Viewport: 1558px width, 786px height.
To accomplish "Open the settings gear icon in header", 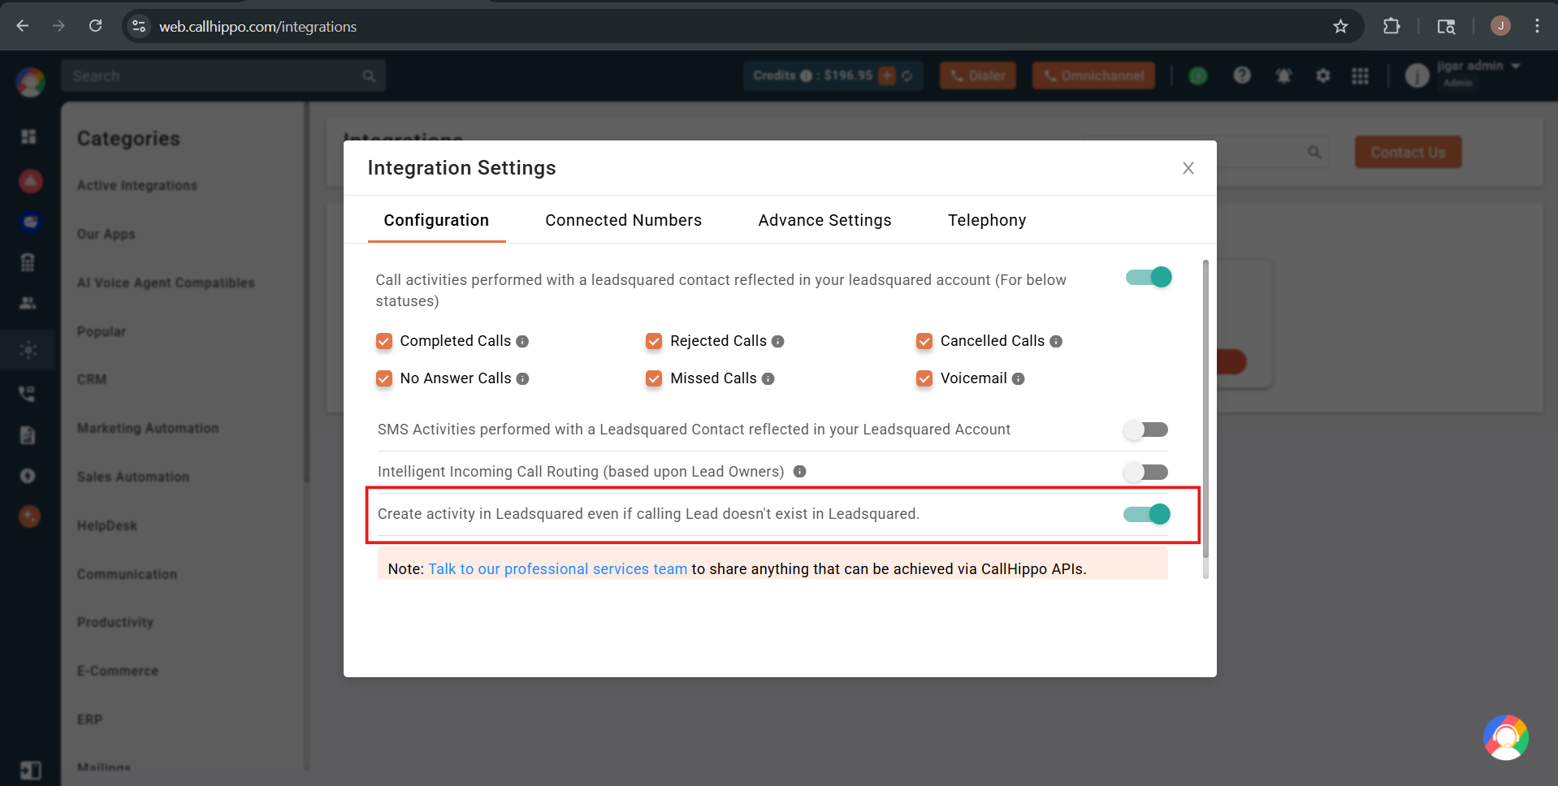I will tap(1323, 76).
